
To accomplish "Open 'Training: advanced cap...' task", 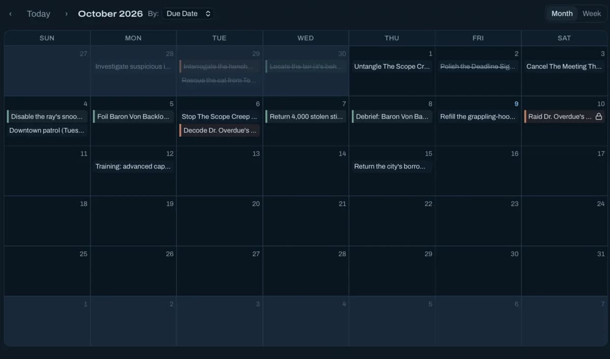I will coord(133,166).
